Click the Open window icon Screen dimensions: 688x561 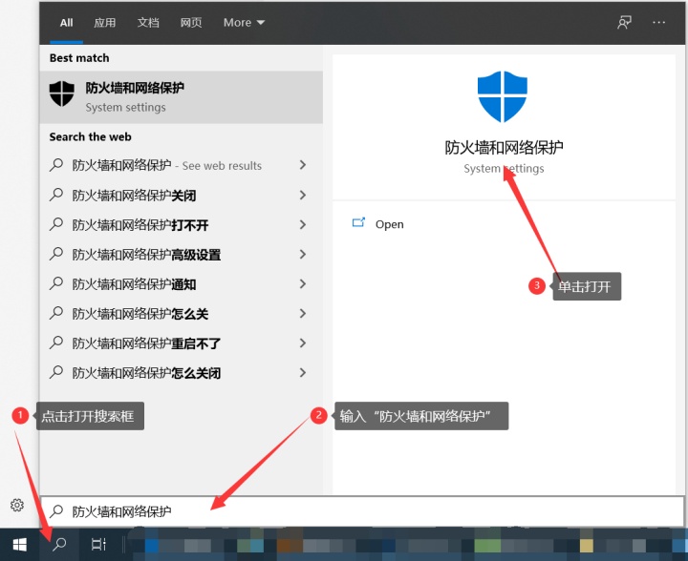[x=358, y=222]
